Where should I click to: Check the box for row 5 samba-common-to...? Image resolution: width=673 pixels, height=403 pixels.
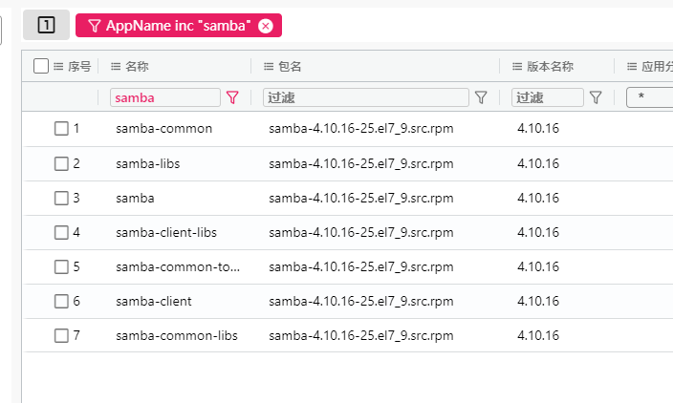tap(61, 266)
